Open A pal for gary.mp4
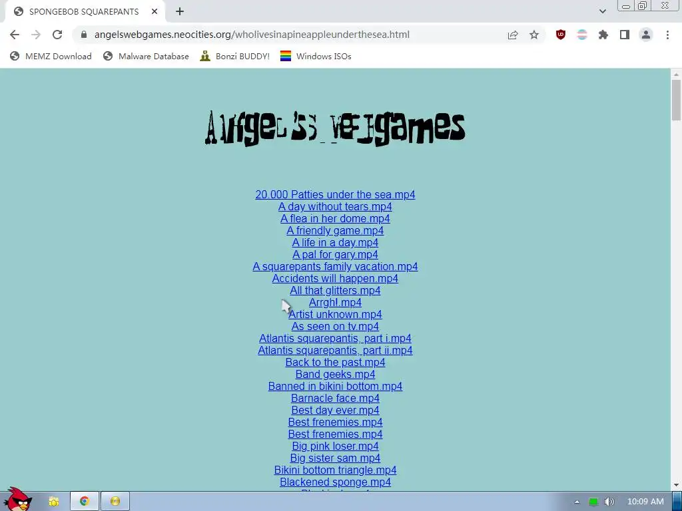 tap(335, 255)
